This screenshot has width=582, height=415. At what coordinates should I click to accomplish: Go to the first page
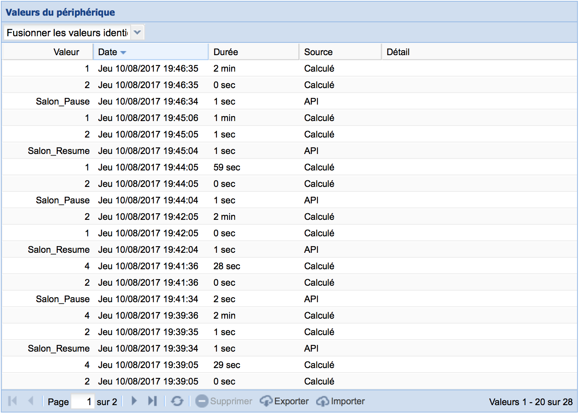click(x=13, y=401)
